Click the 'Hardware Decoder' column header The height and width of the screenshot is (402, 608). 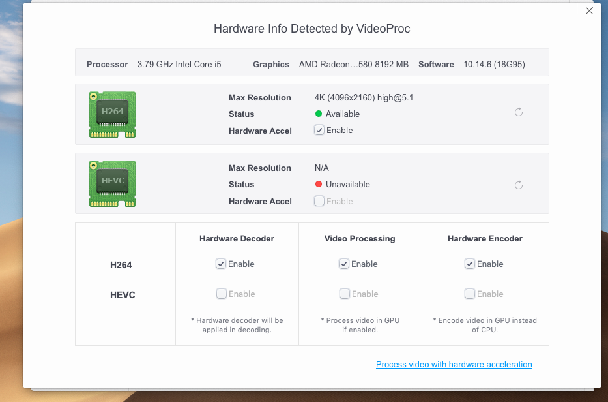tap(237, 238)
